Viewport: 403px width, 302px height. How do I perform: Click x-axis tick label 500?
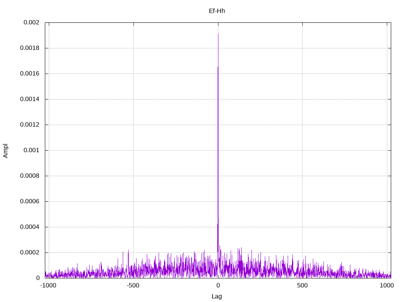(x=302, y=285)
